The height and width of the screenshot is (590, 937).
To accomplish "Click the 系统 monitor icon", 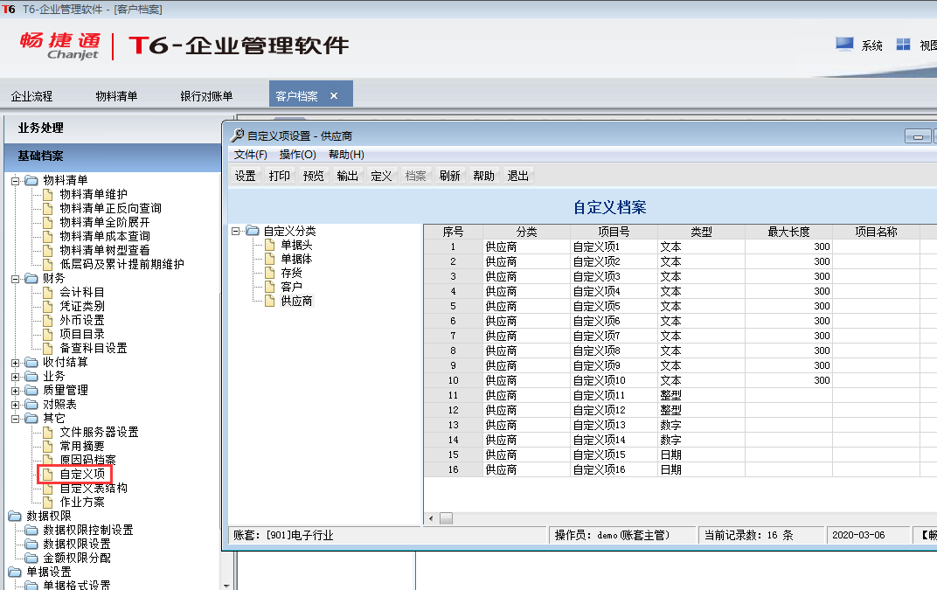I will [x=844, y=45].
